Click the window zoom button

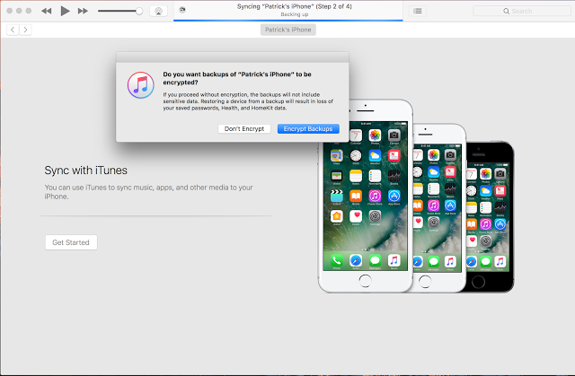[29, 11]
